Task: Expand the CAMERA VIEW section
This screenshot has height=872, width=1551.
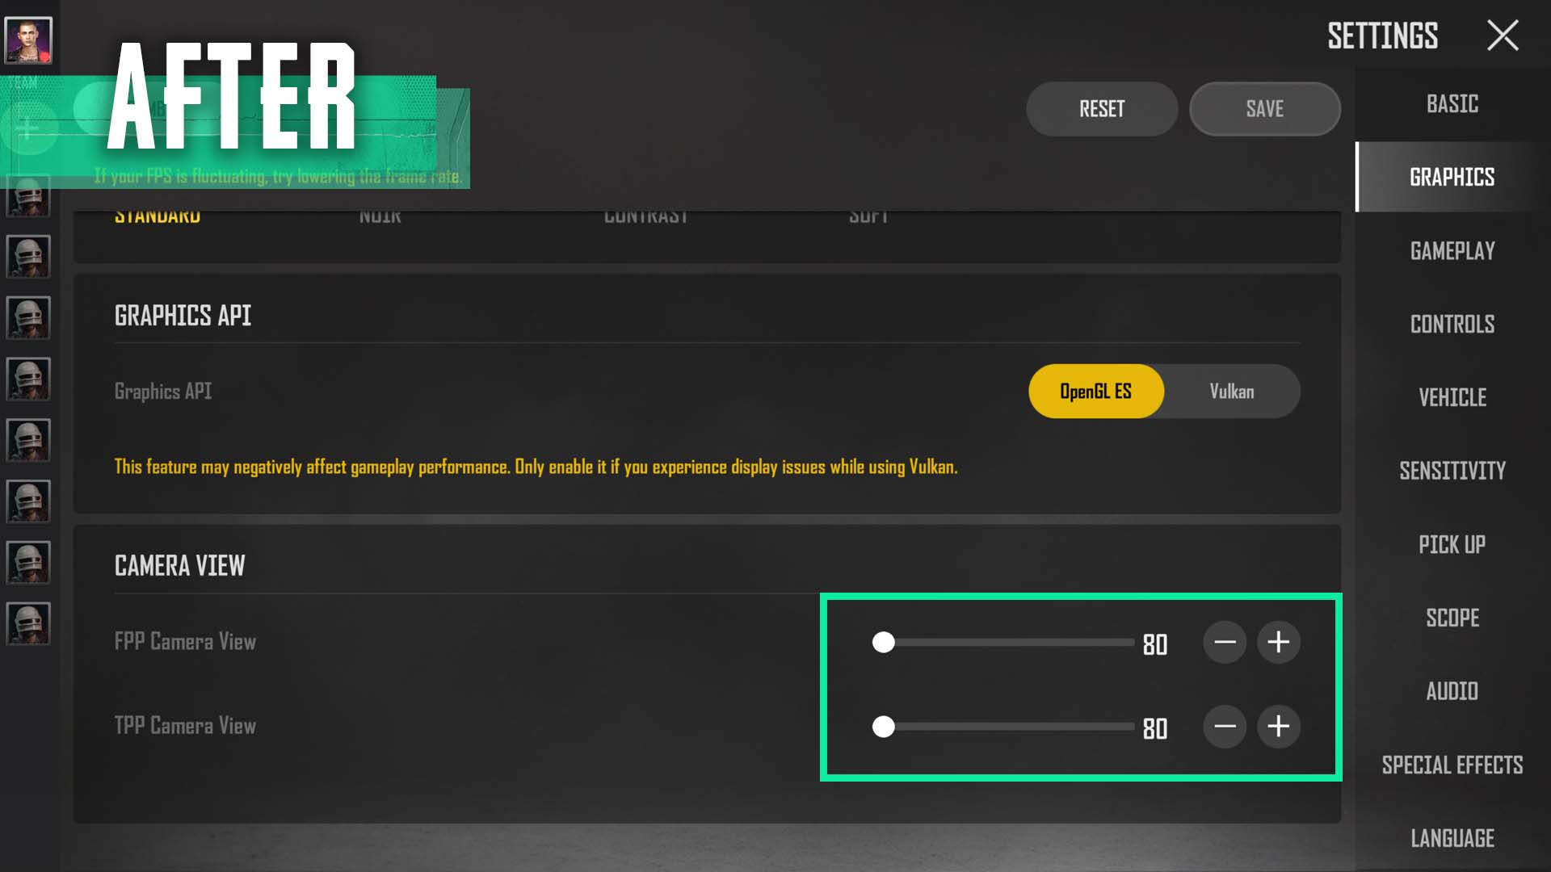Action: [x=179, y=564]
